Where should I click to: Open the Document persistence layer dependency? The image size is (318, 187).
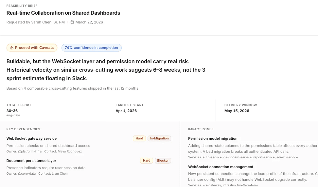point(31,161)
